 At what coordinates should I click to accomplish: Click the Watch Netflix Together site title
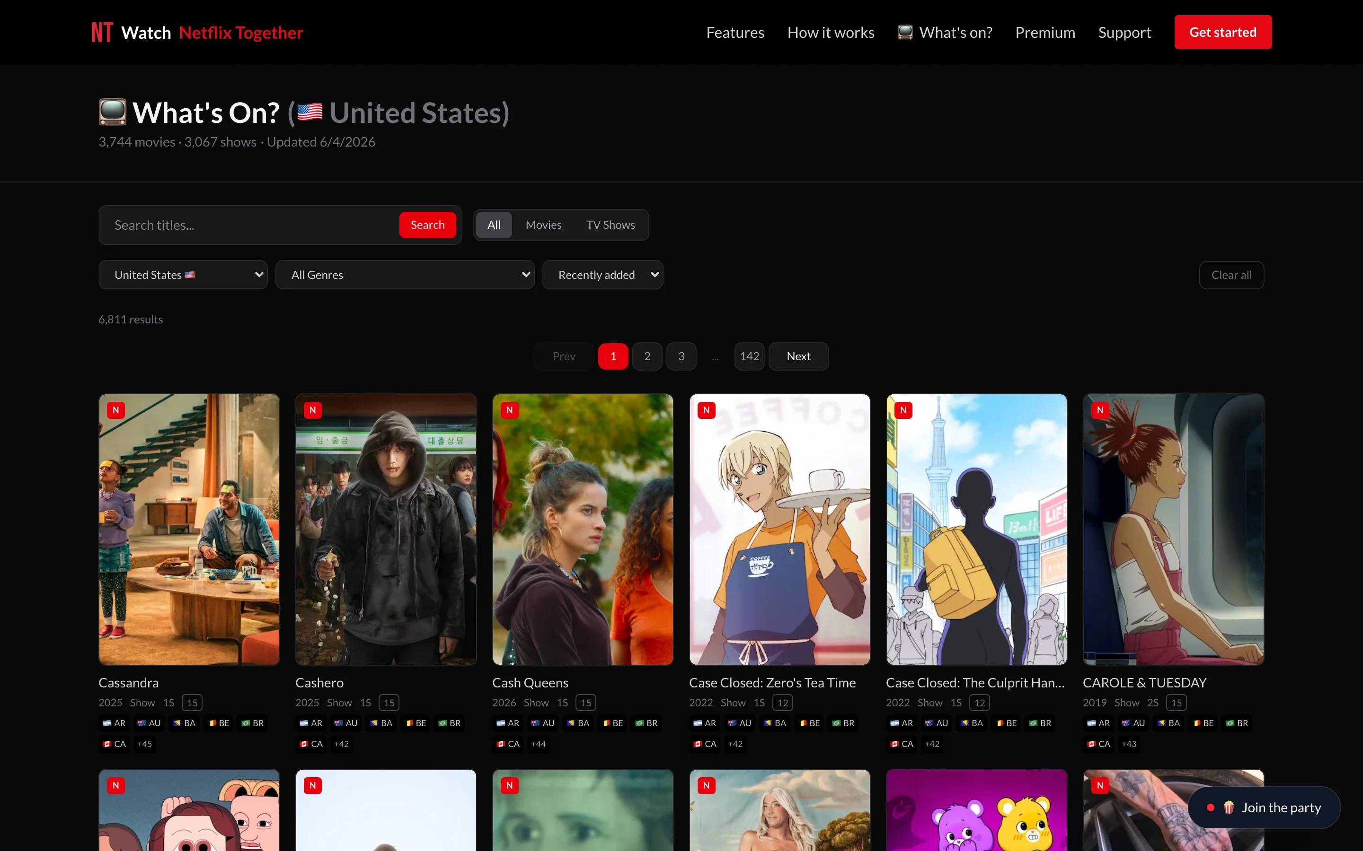pyautogui.click(x=212, y=33)
